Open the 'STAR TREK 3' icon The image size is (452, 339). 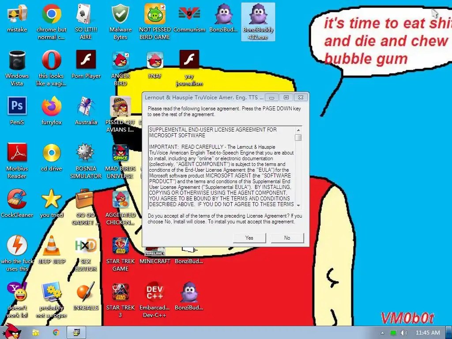click(120, 300)
